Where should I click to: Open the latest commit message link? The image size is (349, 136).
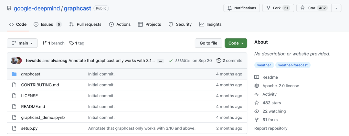pos(111,61)
